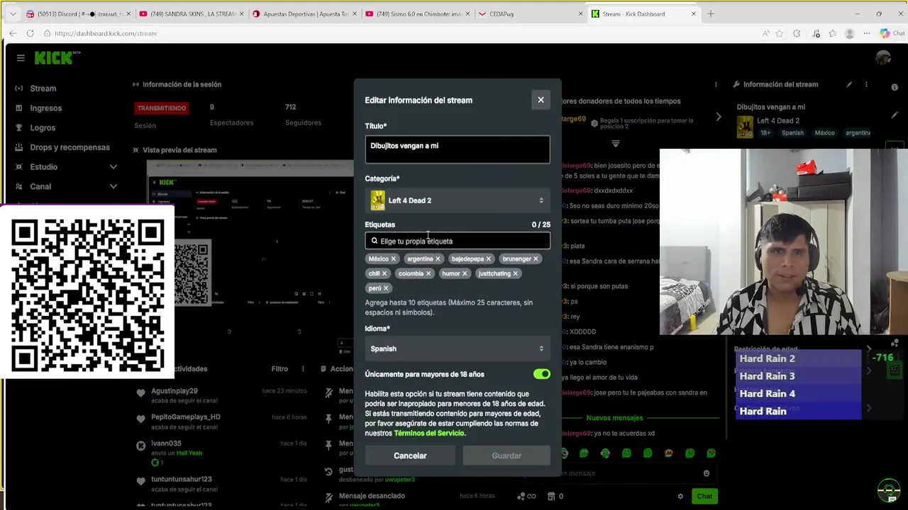Click the browser back arrow
This screenshot has height=510, width=908.
pos(13,33)
